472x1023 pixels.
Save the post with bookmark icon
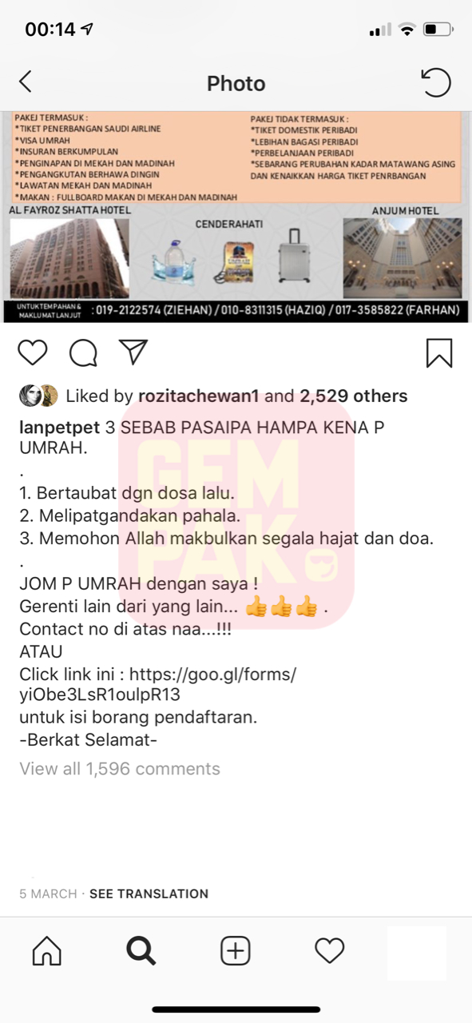[x=439, y=353]
